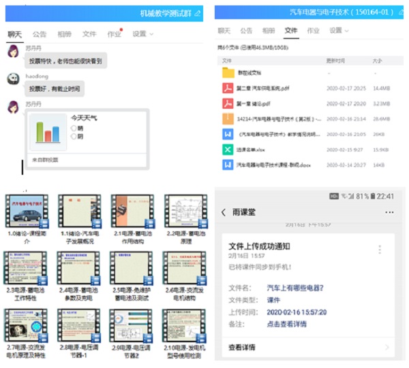Open the three-dot menu in 雨课堂 header
Screen dimensions: 409x368
click(x=389, y=213)
